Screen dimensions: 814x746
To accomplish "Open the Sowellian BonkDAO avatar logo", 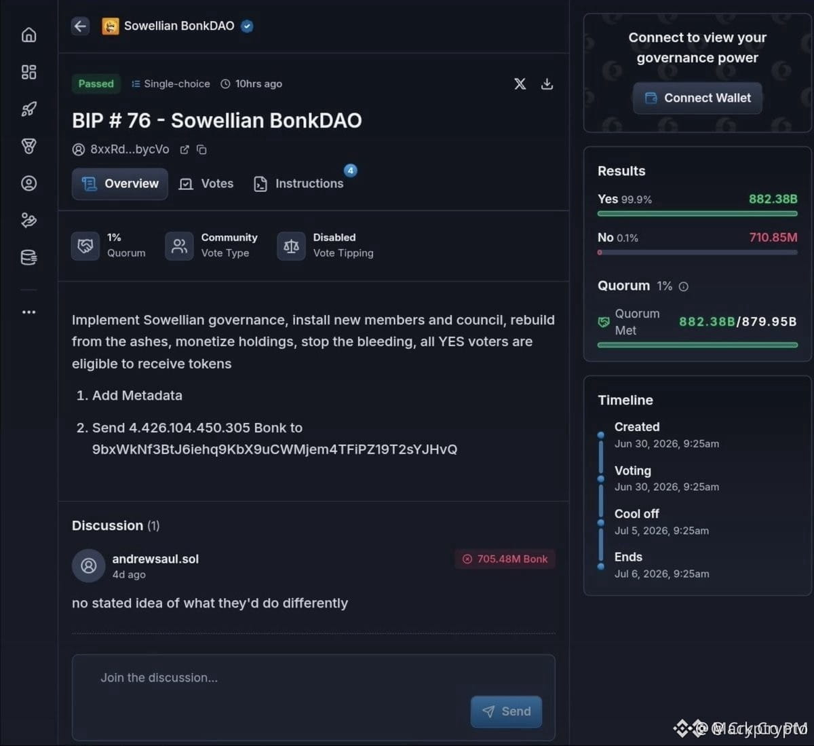I will [110, 26].
